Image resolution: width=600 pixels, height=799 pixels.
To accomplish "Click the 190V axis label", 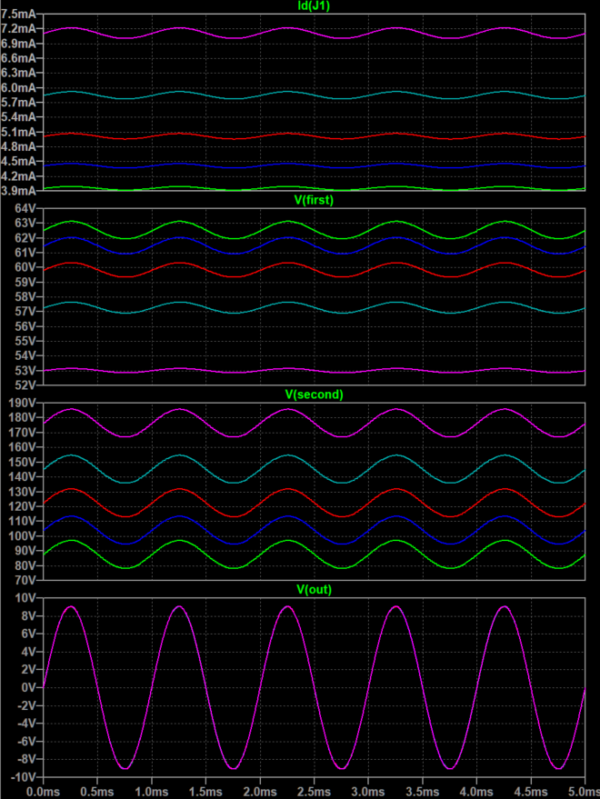I will pos(23,403).
